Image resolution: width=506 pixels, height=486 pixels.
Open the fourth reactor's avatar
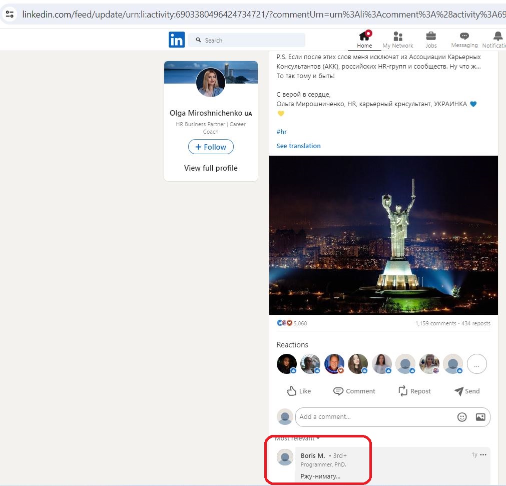click(x=358, y=364)
